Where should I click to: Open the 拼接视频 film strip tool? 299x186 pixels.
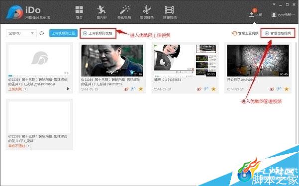170,12
